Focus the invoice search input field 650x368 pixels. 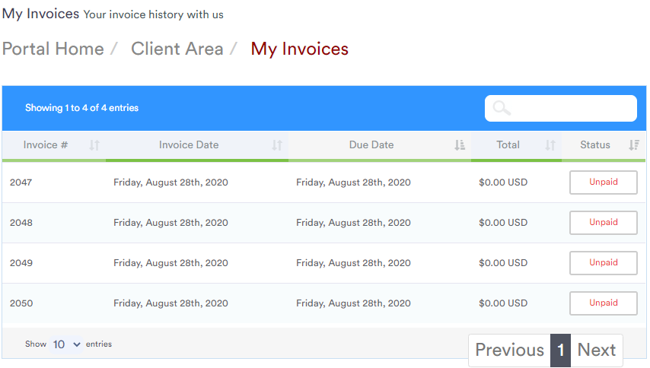tap(561, 109)
